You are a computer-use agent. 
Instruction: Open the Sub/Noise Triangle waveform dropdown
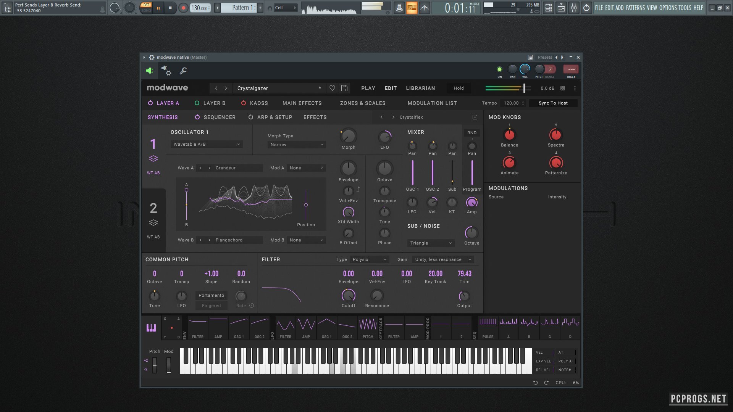tap(430, 243)
